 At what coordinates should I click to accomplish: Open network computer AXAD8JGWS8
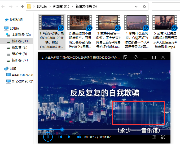point(22,75)
